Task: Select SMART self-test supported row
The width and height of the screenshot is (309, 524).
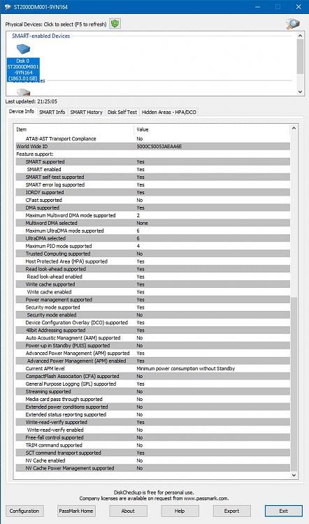Action: pyautogui.click(x=152, y=177)
